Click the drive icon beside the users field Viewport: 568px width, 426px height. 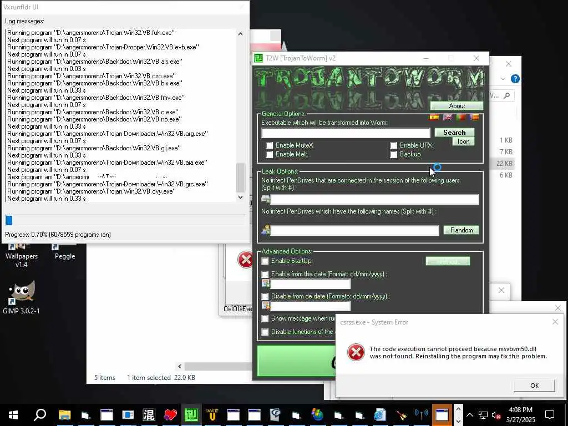tap(265, 199)
